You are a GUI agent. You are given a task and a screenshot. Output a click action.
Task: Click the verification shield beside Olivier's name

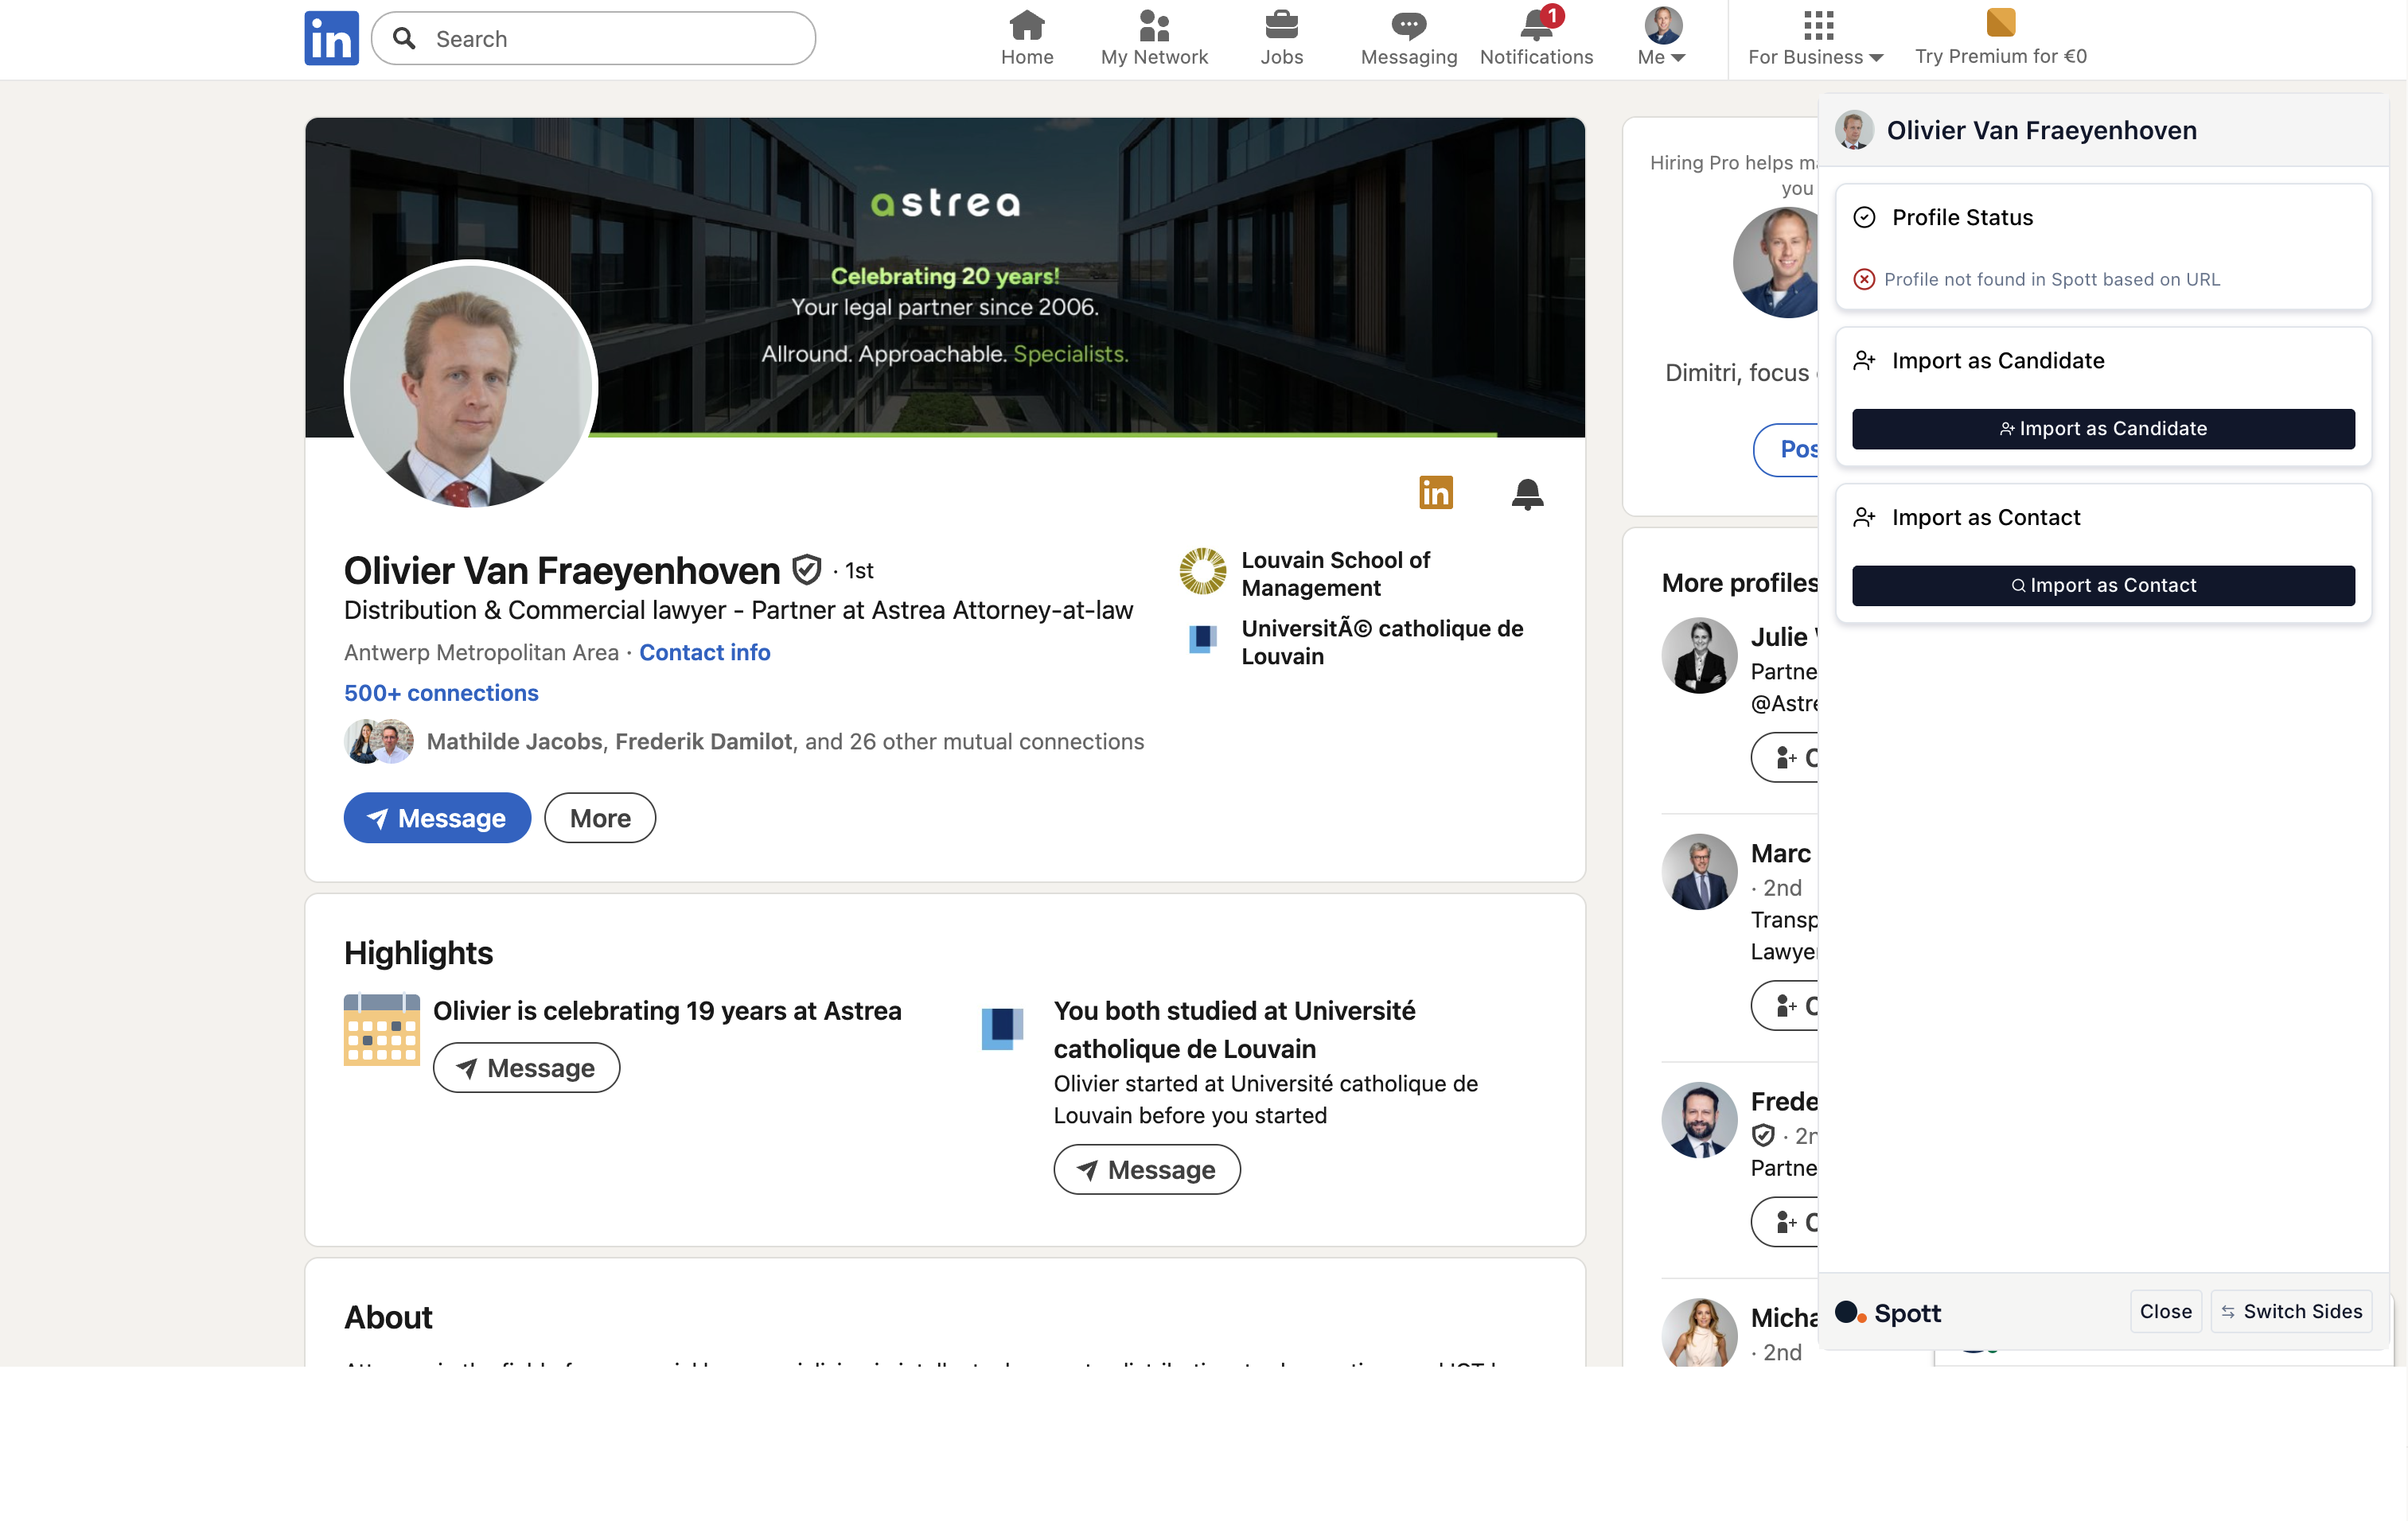(x=806, y=570)
